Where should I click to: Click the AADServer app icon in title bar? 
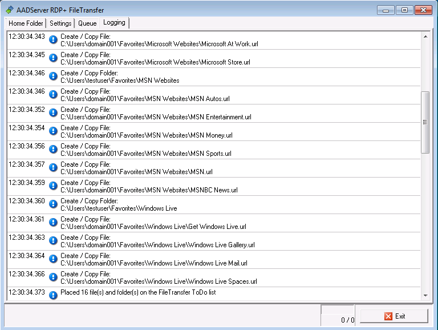[x=10, y=10]
